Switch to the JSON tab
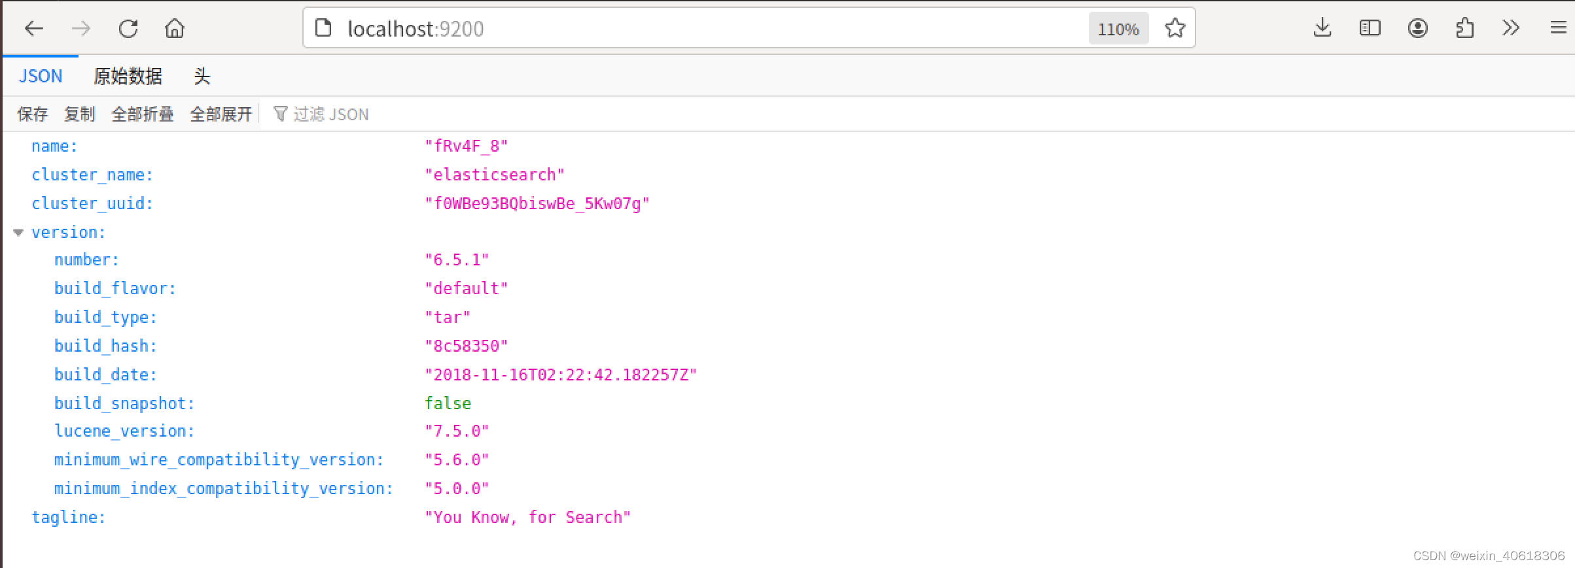The width and height of the screenshot is (1575, 568). tap(41, 76)
